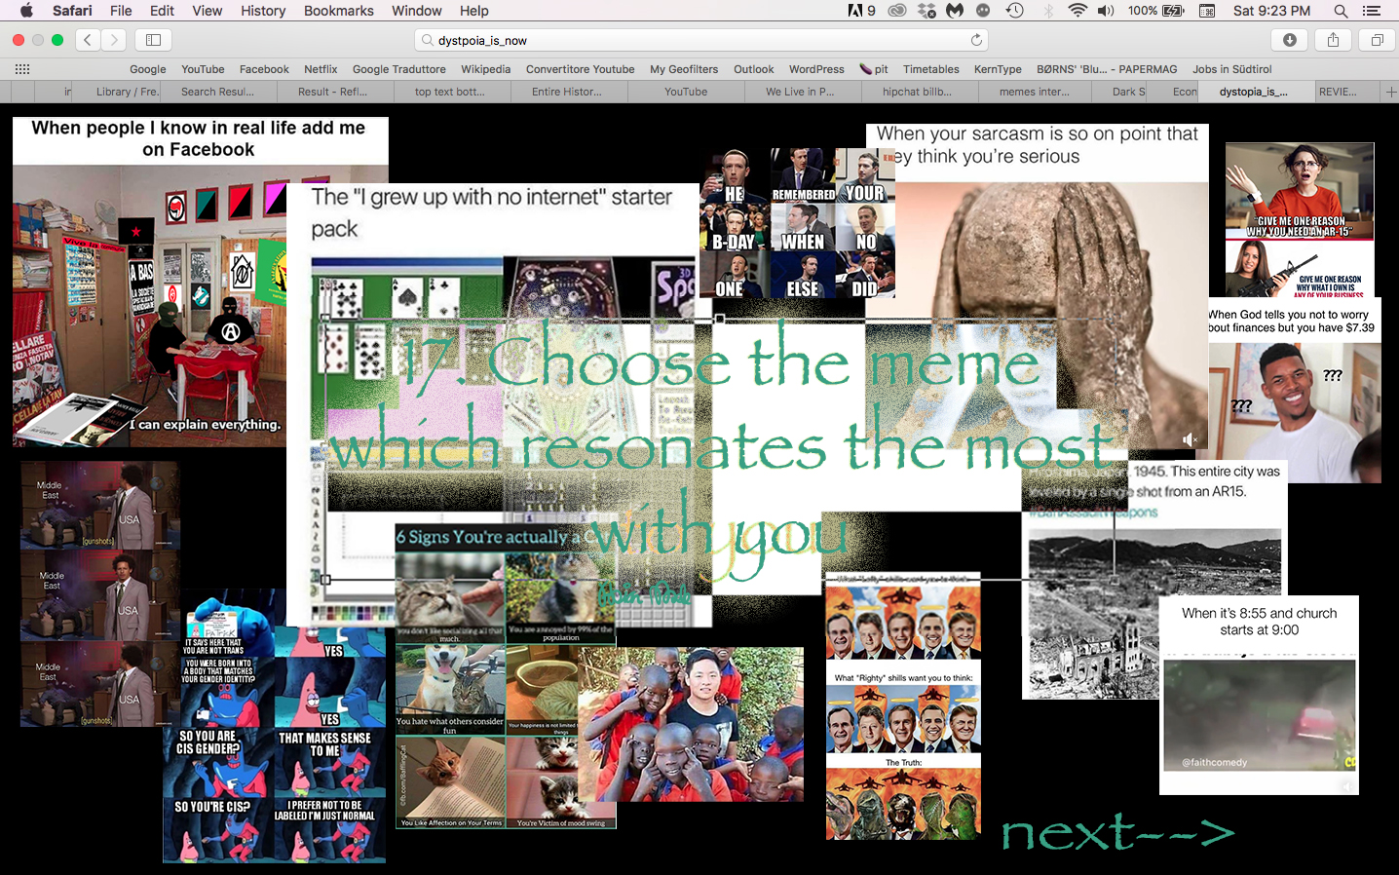Open the Wi-Fi status icon

point(1077,11)
